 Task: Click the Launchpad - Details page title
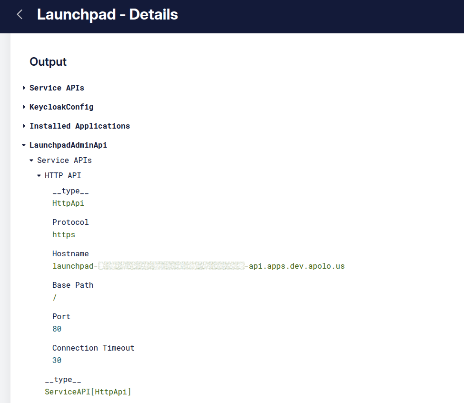pyautogui.click(x=108, y=15)
